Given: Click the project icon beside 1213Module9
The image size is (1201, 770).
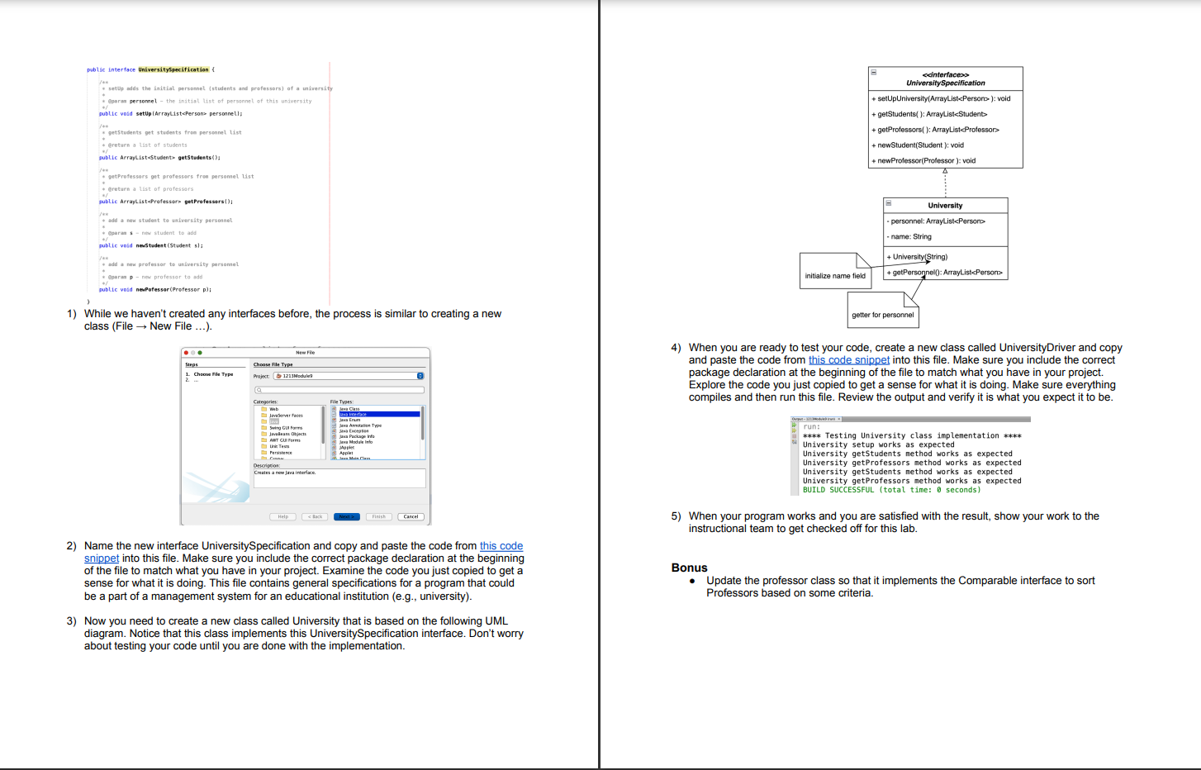Looking at the screenshot, I should click(278, 376).
